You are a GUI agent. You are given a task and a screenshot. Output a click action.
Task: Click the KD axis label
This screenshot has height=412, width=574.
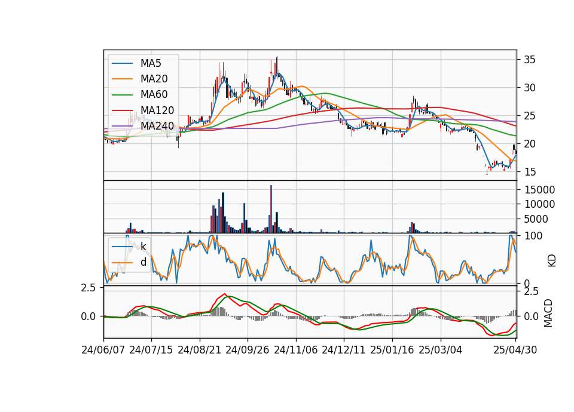coord(552,261)
